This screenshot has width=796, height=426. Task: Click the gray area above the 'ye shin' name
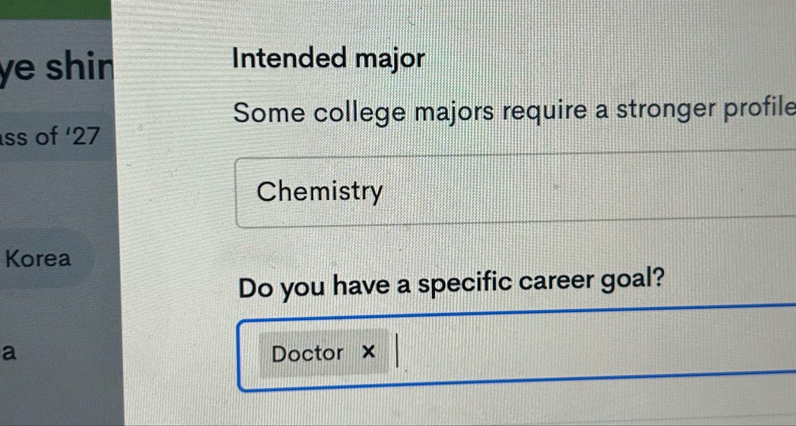pos(56,34)
